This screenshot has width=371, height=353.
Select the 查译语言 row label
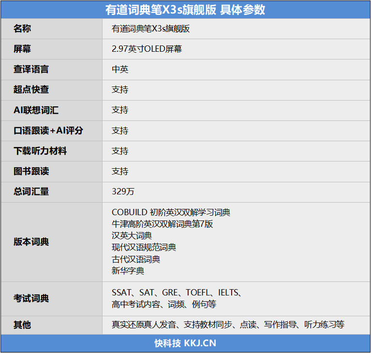31,69
